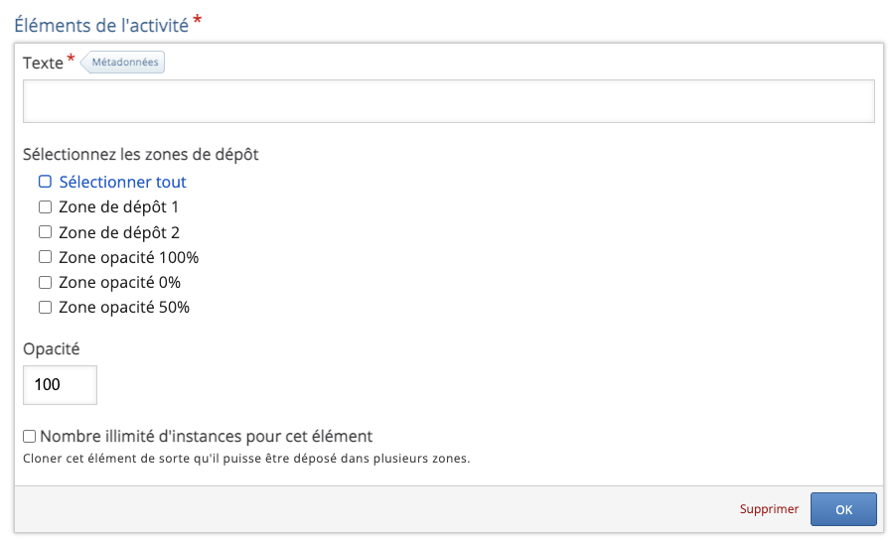Click the Opacité value field showing 100

point(60,385)
